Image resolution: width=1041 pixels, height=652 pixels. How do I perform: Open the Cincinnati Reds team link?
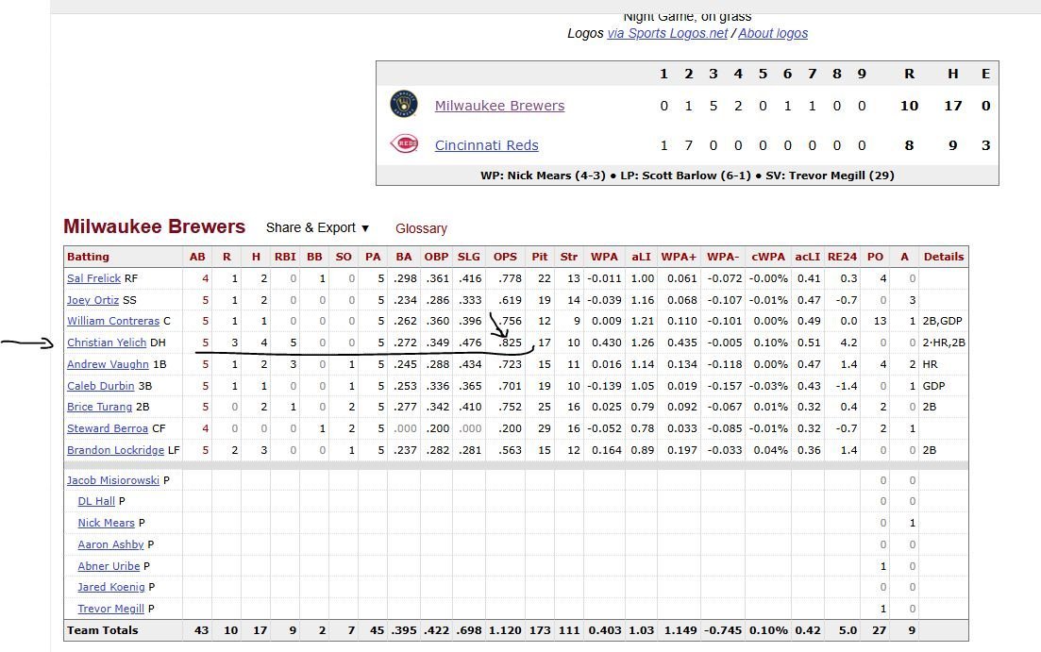click(487, 145)
